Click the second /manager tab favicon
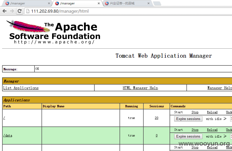 (57, 3)
